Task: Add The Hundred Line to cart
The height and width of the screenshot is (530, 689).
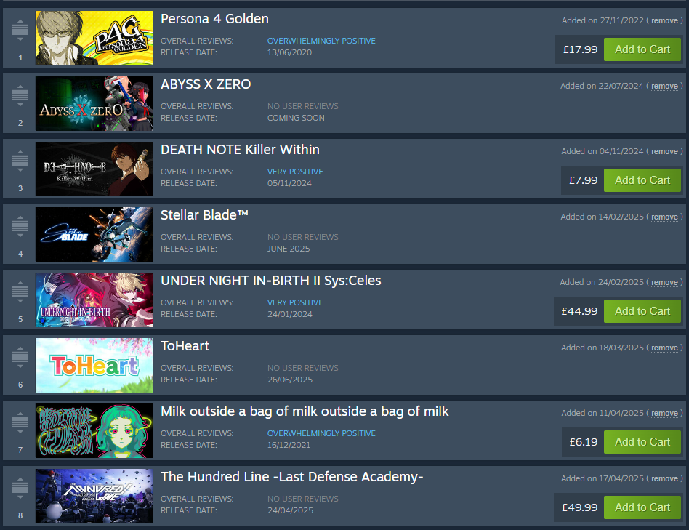Action: coord(642,507)
